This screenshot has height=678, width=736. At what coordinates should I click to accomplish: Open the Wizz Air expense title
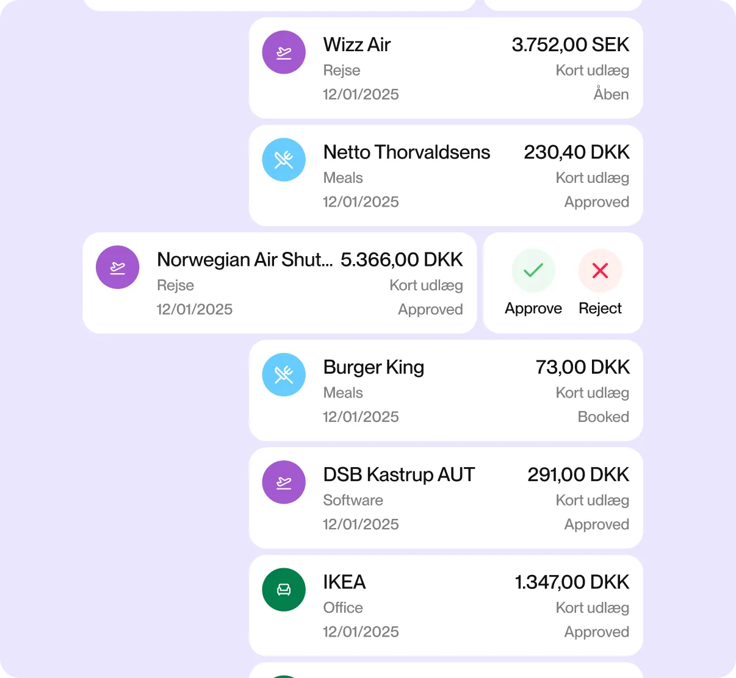tap(357, 45)
